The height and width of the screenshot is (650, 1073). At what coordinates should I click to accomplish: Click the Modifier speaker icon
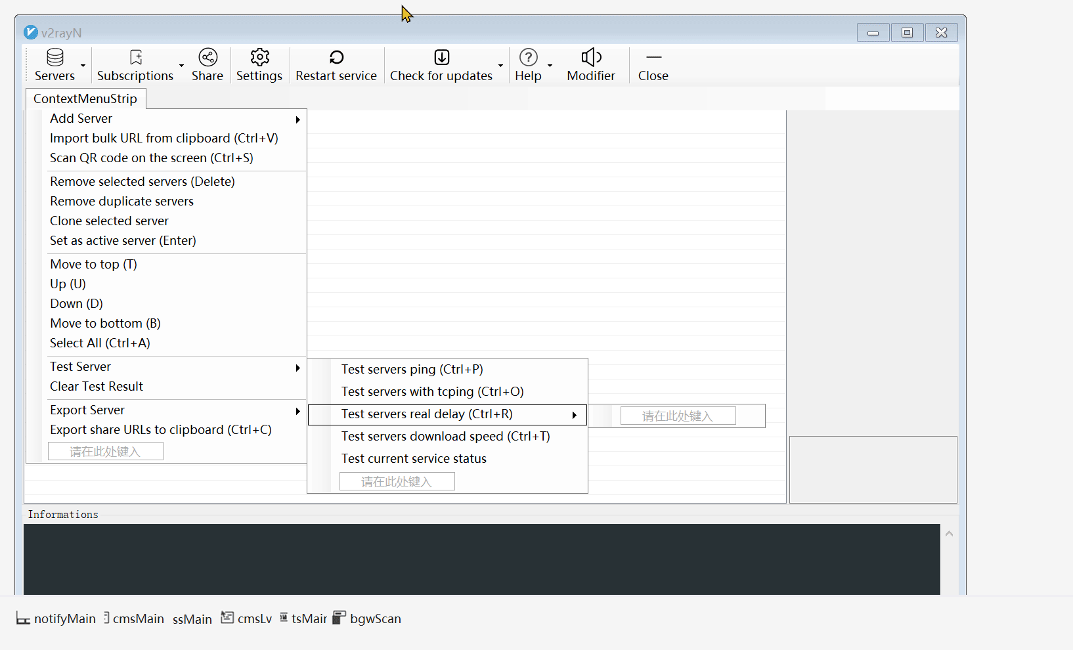coord(591,58)
